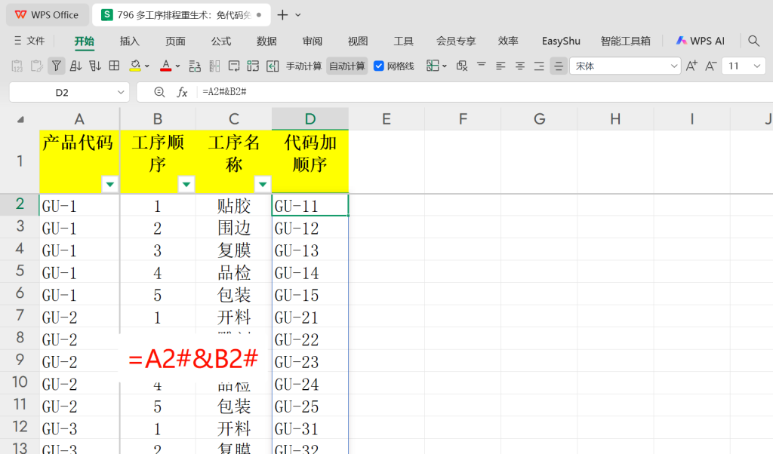Switch to the 插入 Insert tab

click(x=130, y=41)
